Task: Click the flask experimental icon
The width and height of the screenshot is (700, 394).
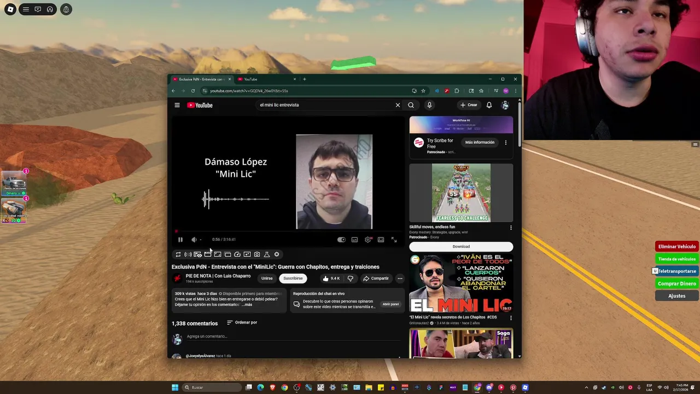Action: (267, 254)
